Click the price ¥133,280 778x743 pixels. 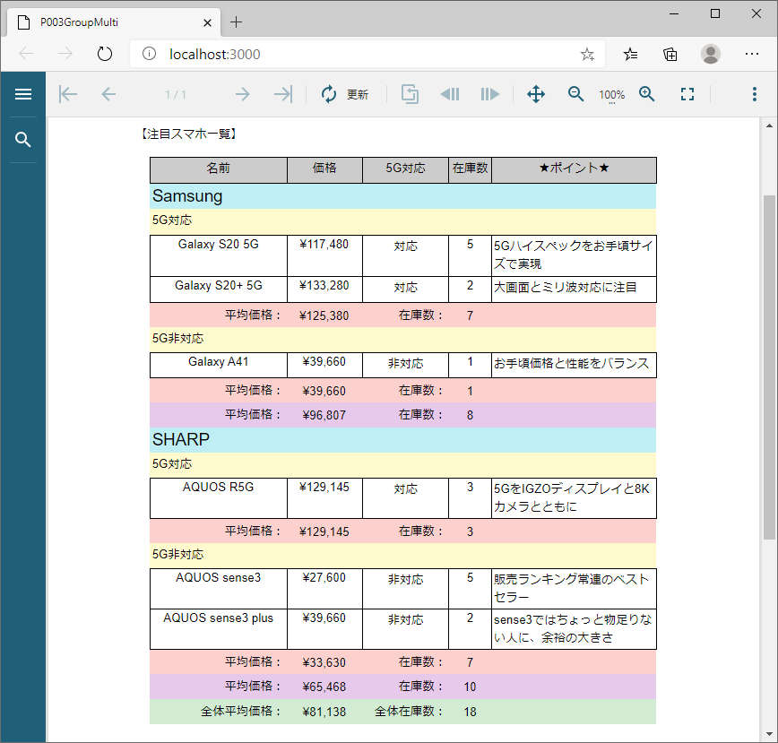(324, 285)
